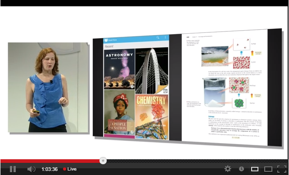Image resolution: width=289 pixels, height=175 pixels.
Task: Switch to large player size
Action: tap(268, 169)
